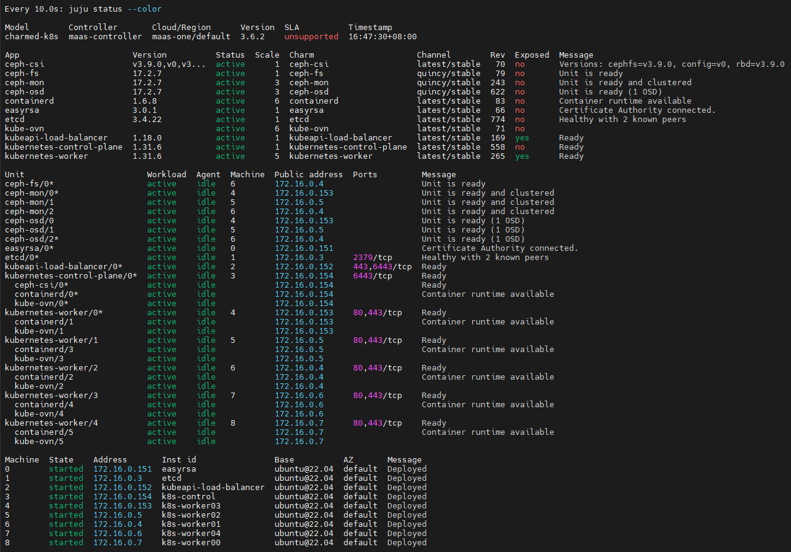The image size is (791, 552).
Task: Click subordinate unit 'containerd/3'
Action: click(44, 350)
